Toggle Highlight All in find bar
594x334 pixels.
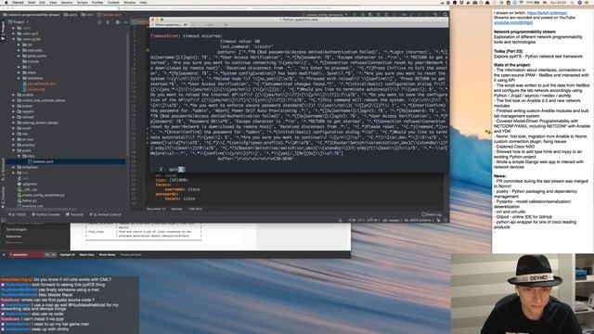click(67, 255)
